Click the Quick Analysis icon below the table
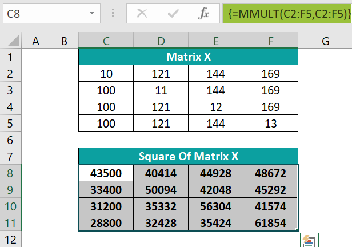The image size is (352, 247). [x=309, y=240]
